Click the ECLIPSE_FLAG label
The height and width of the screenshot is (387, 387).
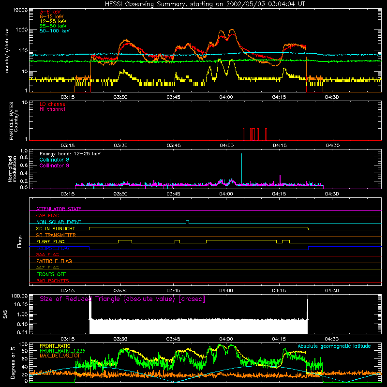(53, 248)
